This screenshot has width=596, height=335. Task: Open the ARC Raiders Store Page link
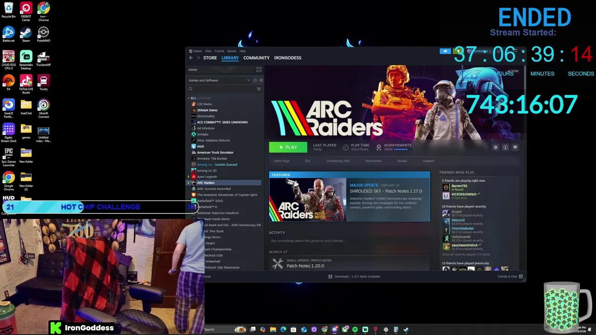click(282, 161)
